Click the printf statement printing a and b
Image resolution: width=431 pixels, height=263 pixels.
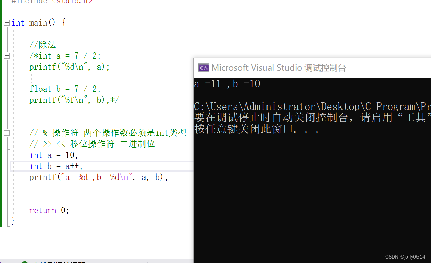click(x=99, y=177)
